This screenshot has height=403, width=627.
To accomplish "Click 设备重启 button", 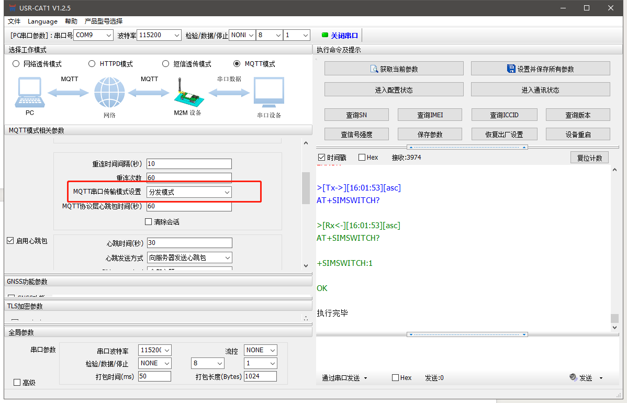I will (x=578, y=134).
